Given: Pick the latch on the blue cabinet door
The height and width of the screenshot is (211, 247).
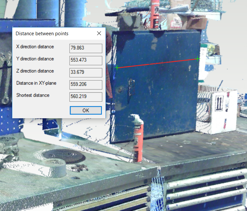Looking at the screenshot, I should tap(131, 85).
